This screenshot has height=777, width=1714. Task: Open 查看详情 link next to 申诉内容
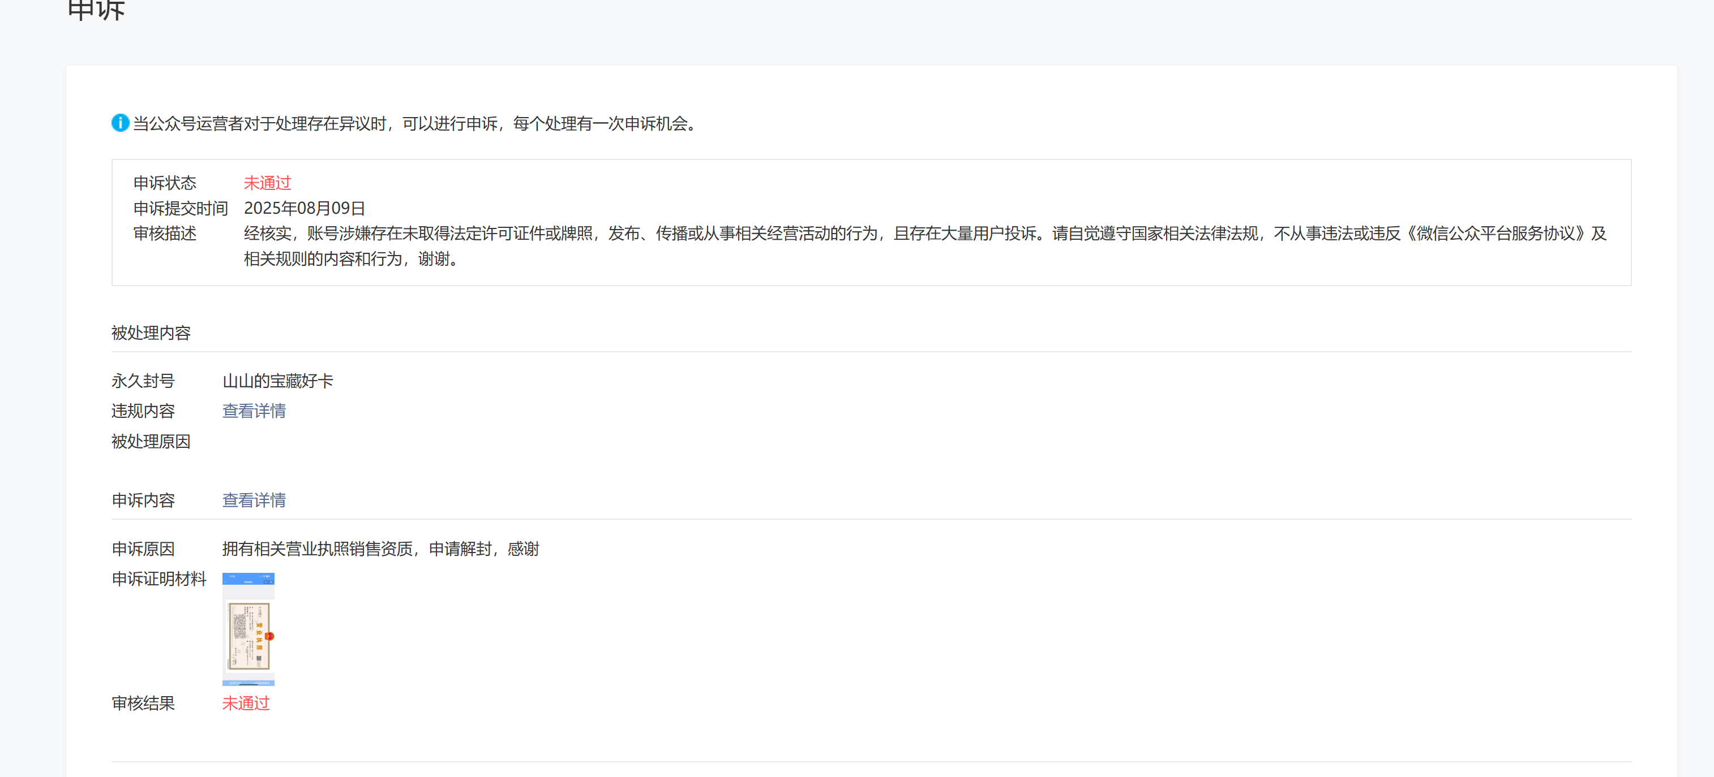click(254, 500)
